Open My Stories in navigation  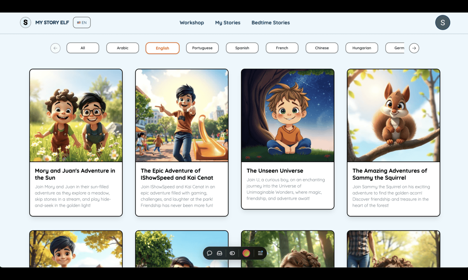click(x=227, y=22)
